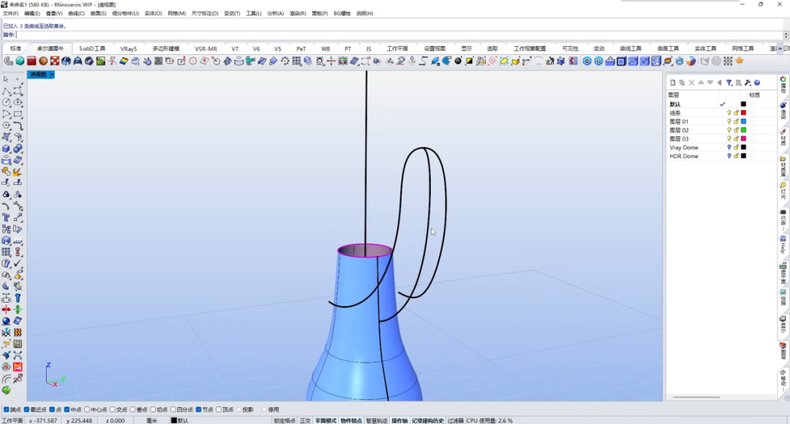Image resolution: width=790 pixels, height=424 pixels.
Task: Select the pointer arrow tool in left sidebar
Action: tap(6, 79)
